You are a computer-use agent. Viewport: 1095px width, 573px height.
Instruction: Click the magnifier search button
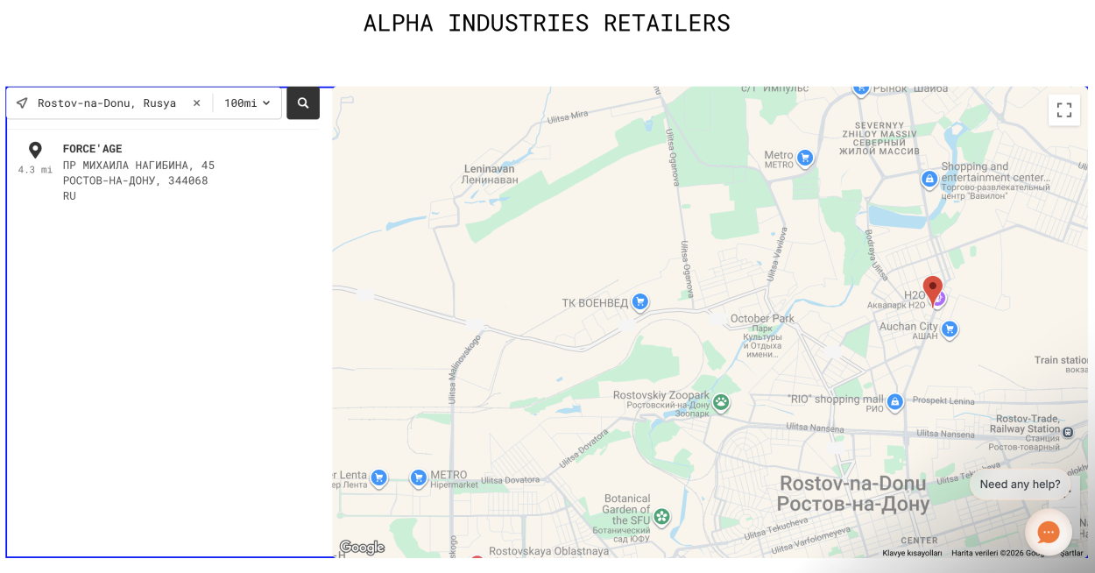pyautogui.click(x=303, y=103)
